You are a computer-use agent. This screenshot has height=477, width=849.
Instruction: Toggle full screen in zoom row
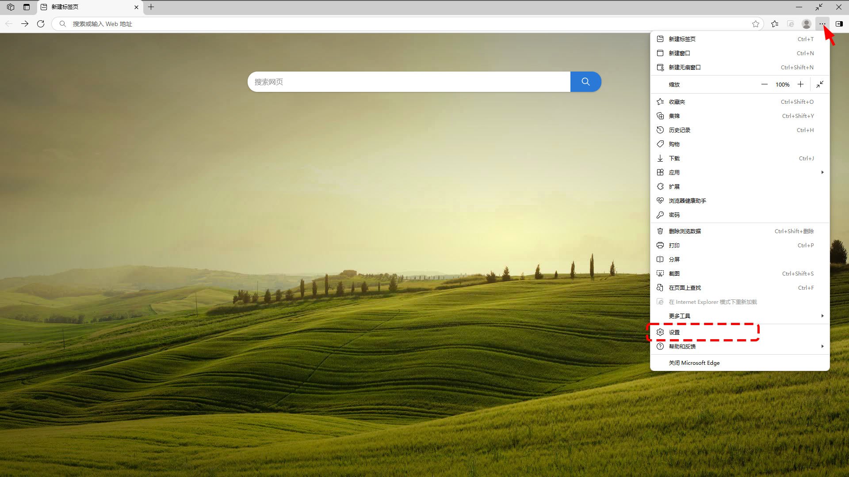pyautogui.click(x=820, y=84)
